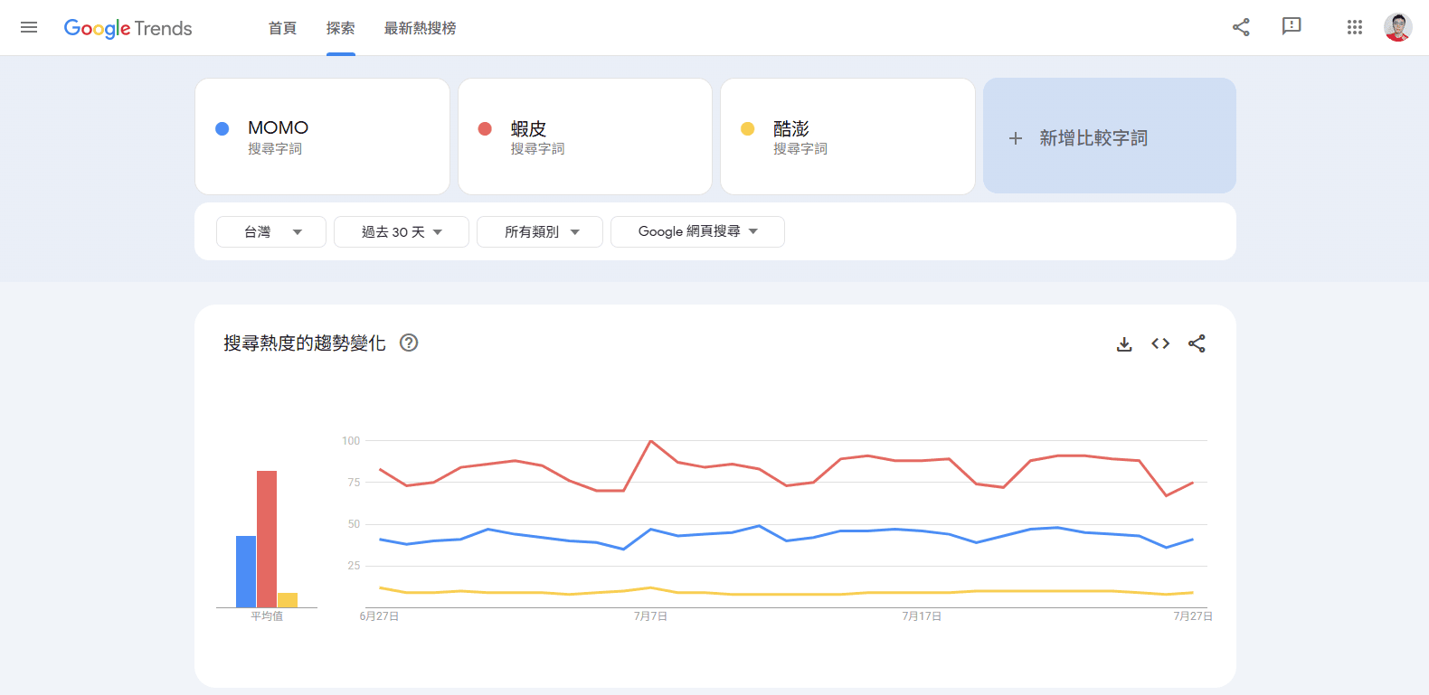The image size is (1429, 695).
Task: Open the 過去 30 天 time range dropdown
Action: (x=402, y=231)
